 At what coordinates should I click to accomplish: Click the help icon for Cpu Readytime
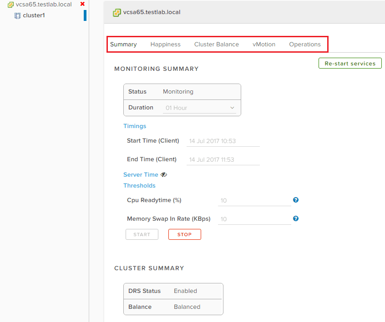click(x=296, y=200)
